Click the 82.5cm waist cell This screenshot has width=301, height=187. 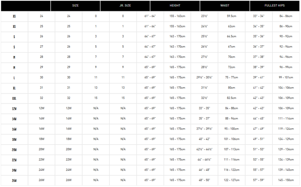point(231,98)
